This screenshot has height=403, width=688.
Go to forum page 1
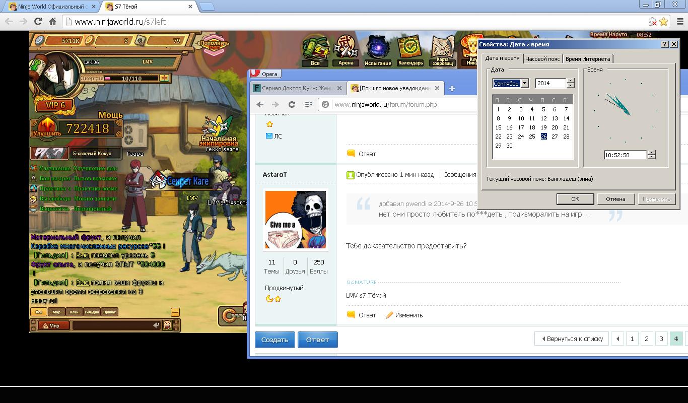(632, 339)
